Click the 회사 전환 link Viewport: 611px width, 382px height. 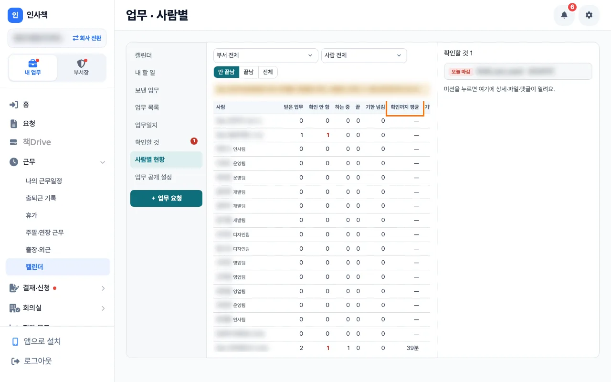(87, 38)
